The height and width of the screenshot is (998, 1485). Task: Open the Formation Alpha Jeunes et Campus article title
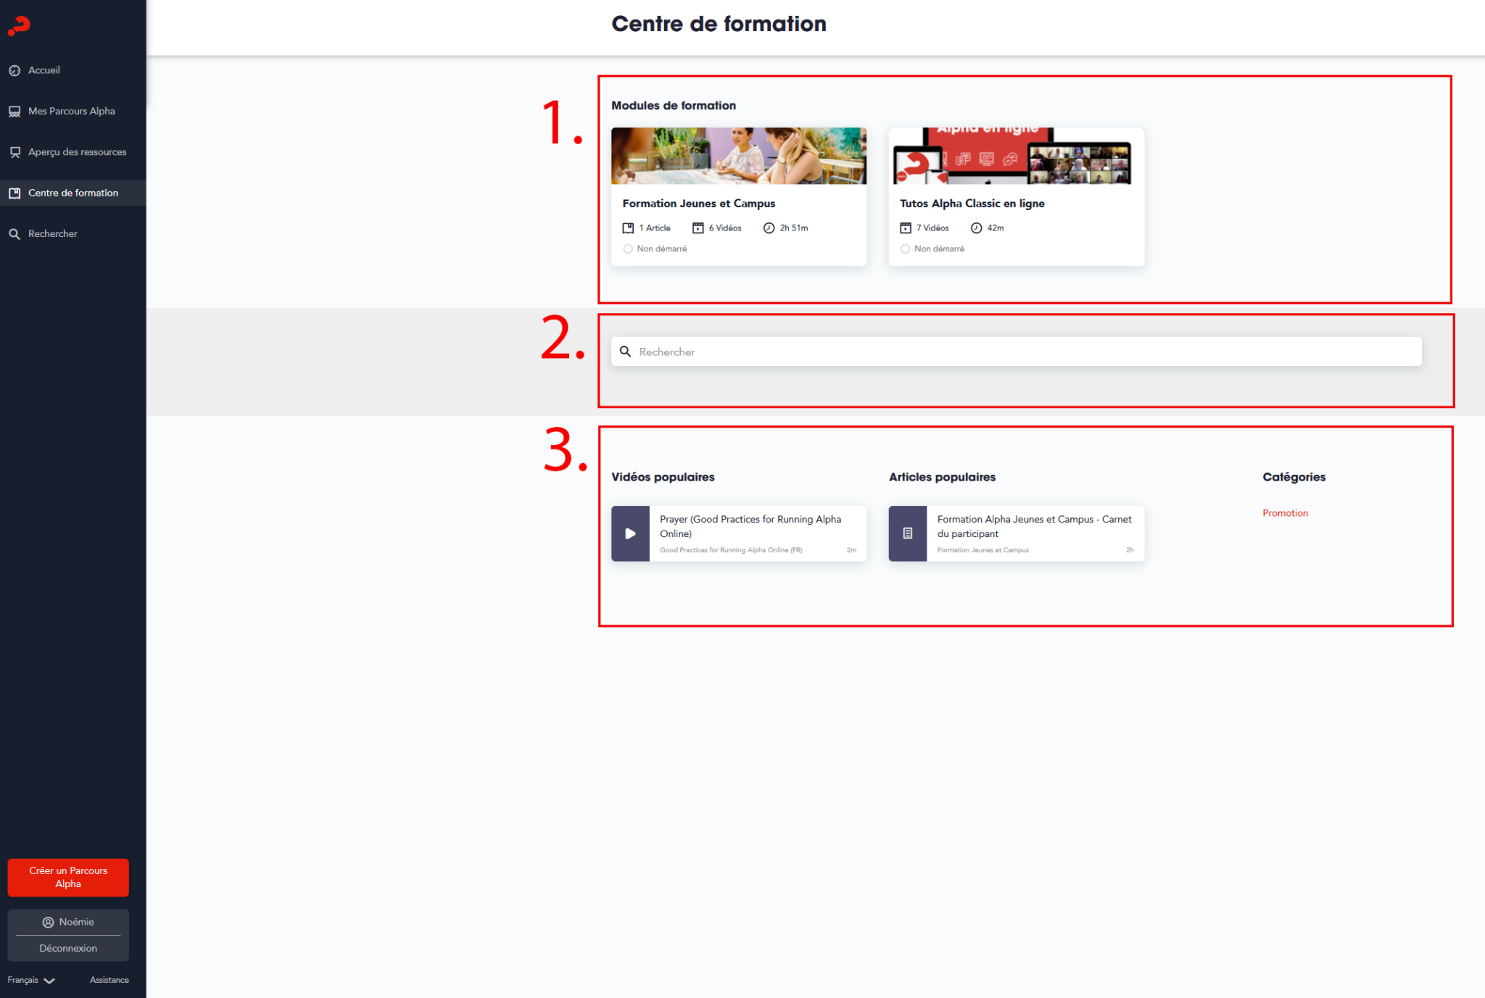click(1034, 527)
